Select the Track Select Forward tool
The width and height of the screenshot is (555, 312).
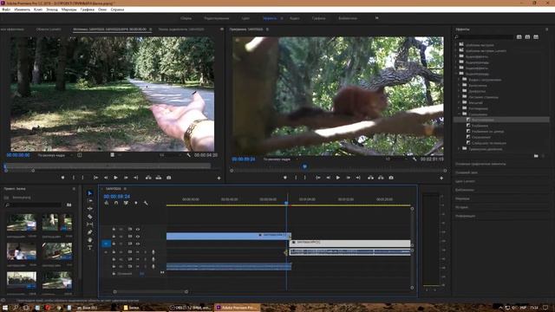pyautogui.click(x=90, y=201)
